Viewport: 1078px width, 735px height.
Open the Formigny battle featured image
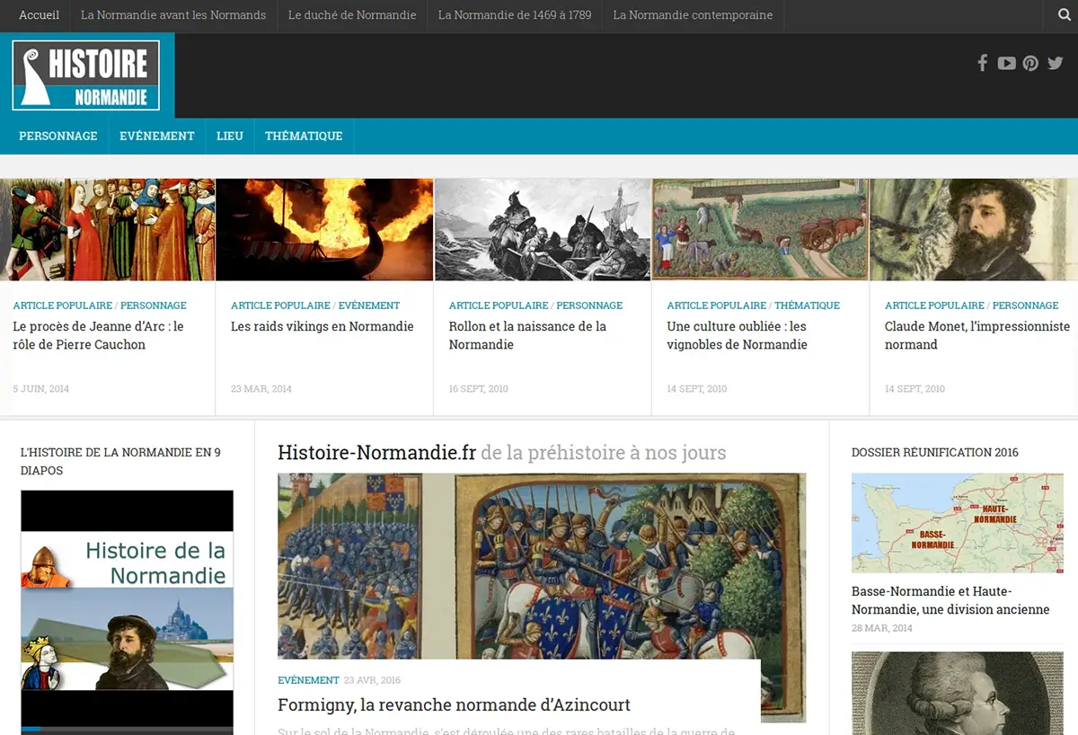tap(542, 566)
